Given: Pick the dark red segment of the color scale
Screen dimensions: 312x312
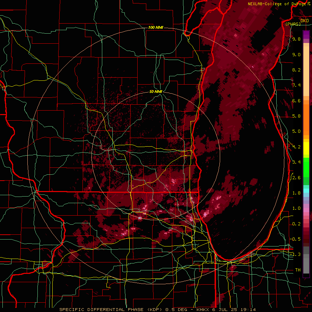Looking at the screenshot, I should point(306,237).
